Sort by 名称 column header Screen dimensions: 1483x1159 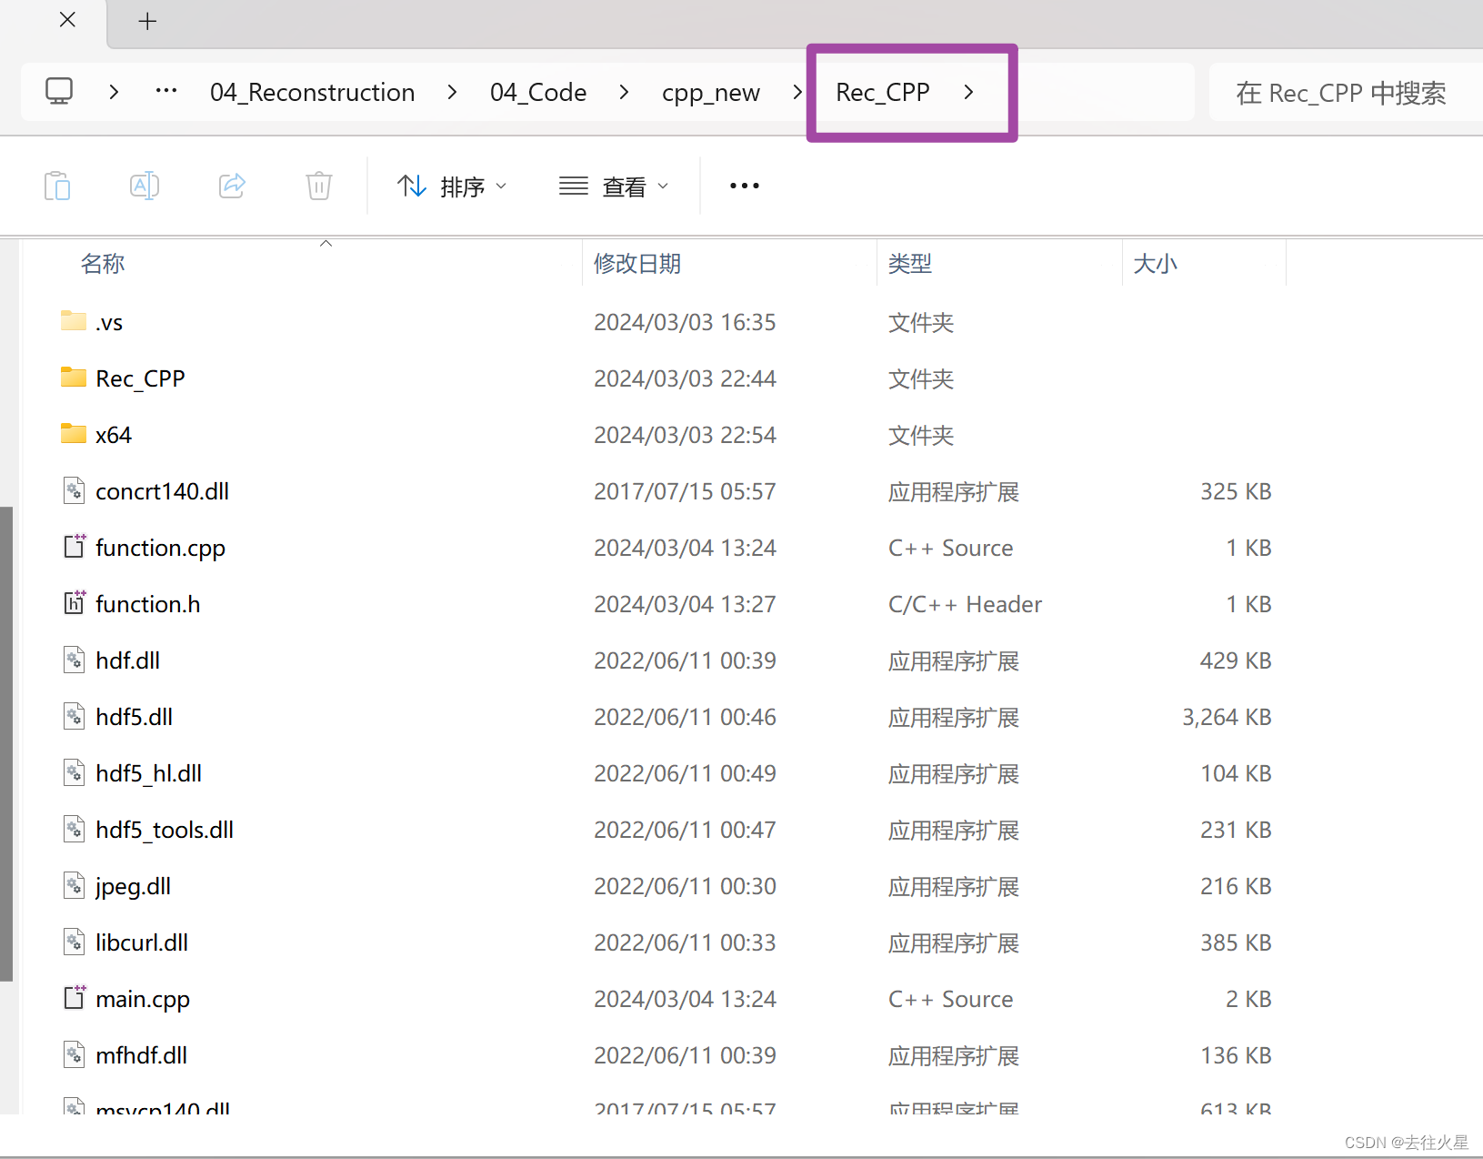[103, 264]
